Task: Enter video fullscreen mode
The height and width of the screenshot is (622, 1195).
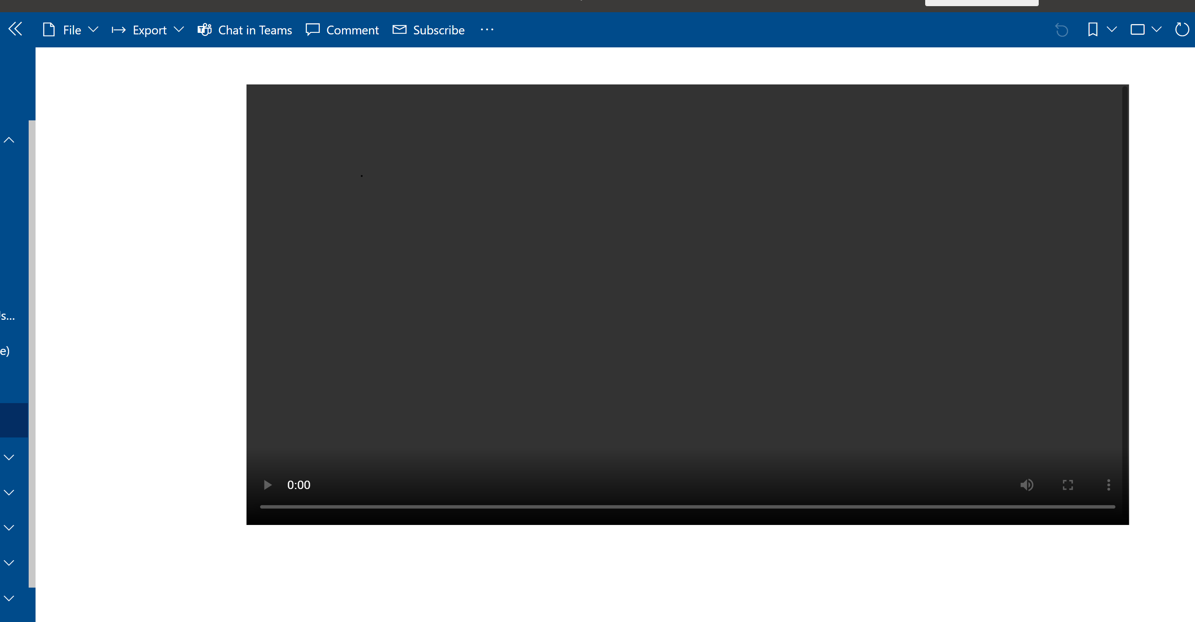Action: coord(1068,485)
